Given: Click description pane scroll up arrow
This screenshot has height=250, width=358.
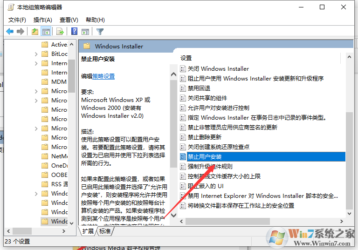Looking at the screenshot, I should pos(174,74).
